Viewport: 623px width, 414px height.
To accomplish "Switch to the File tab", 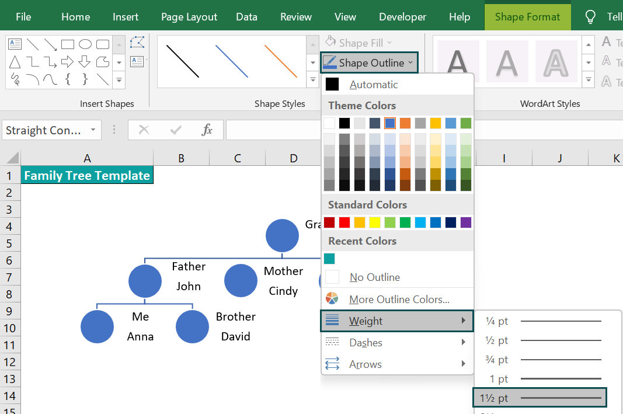I will (23, 17).
